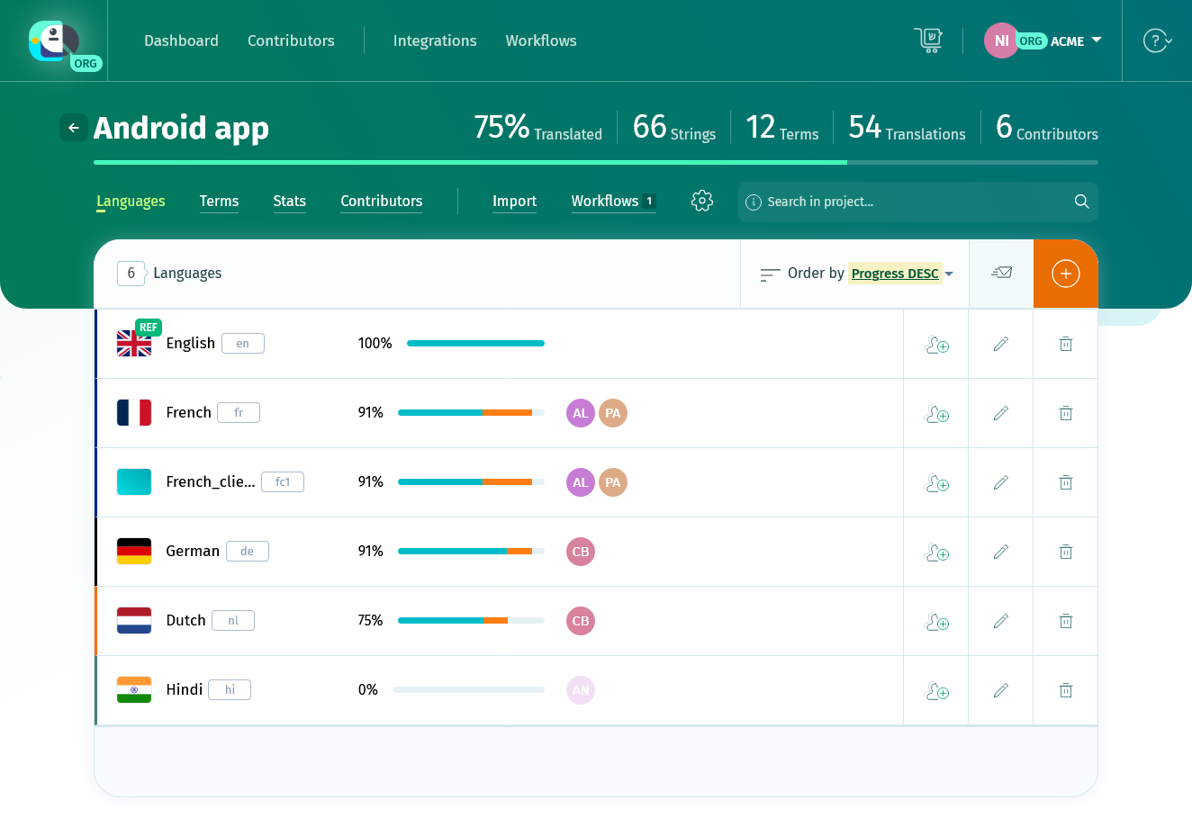Open the Stats tab

click(x=289, y=201)
